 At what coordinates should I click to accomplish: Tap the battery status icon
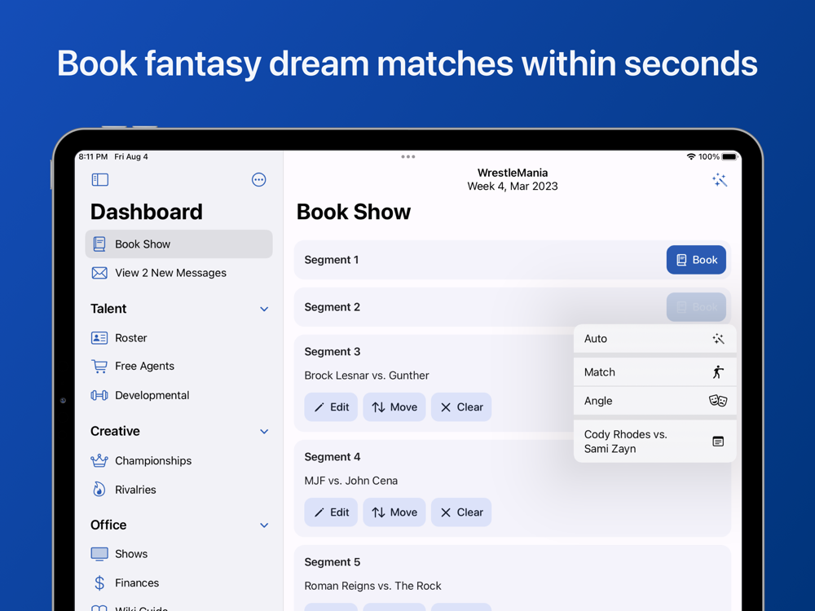point(729,156)
